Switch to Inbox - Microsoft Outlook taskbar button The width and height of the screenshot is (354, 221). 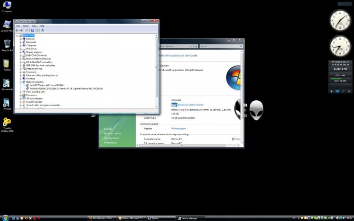(x=131, y=218)
